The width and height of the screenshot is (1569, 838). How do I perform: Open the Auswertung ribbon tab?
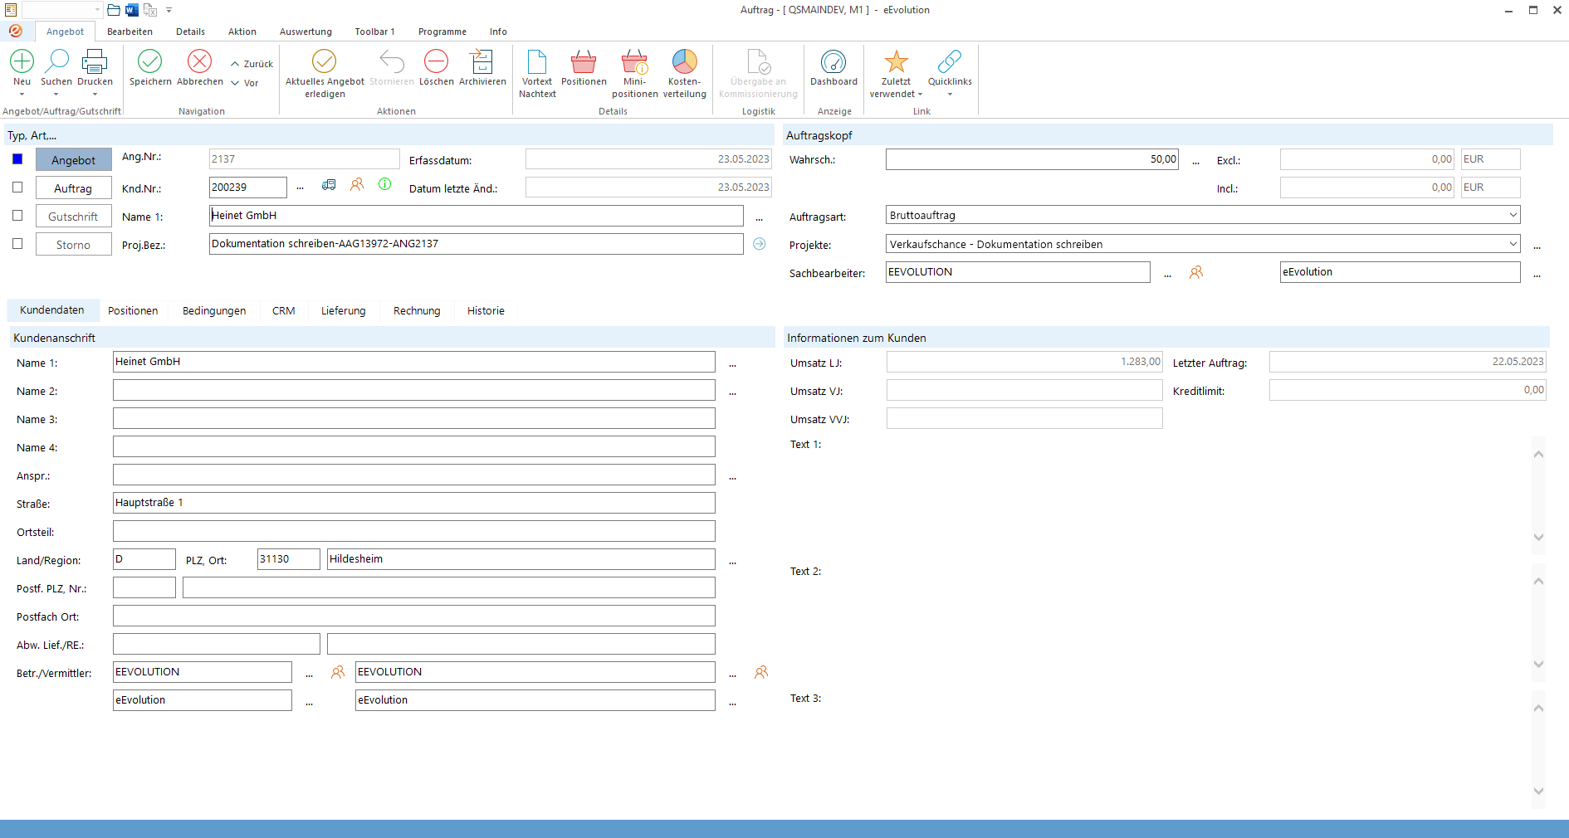pyautogui.click(x=305, y=32)
